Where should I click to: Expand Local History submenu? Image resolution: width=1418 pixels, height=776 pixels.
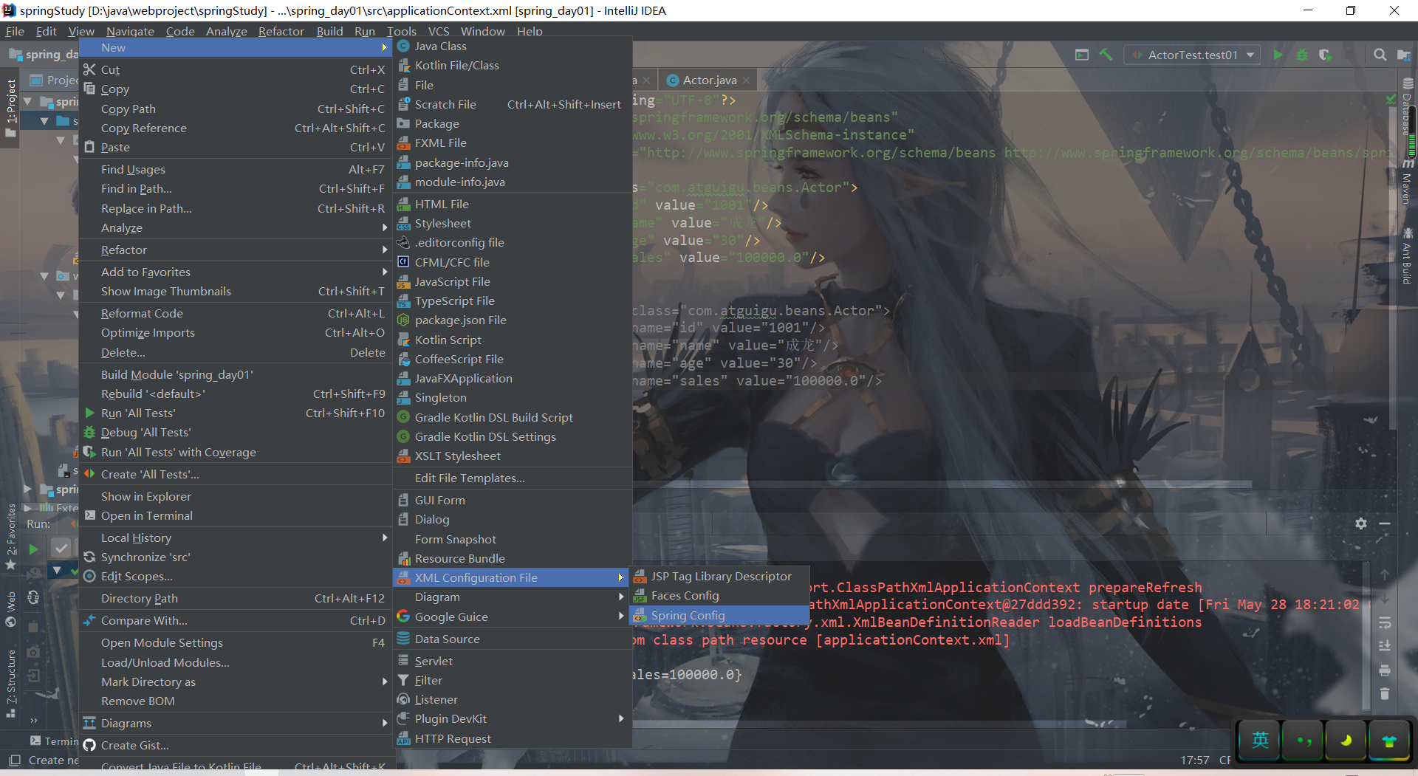pos(236,538)
